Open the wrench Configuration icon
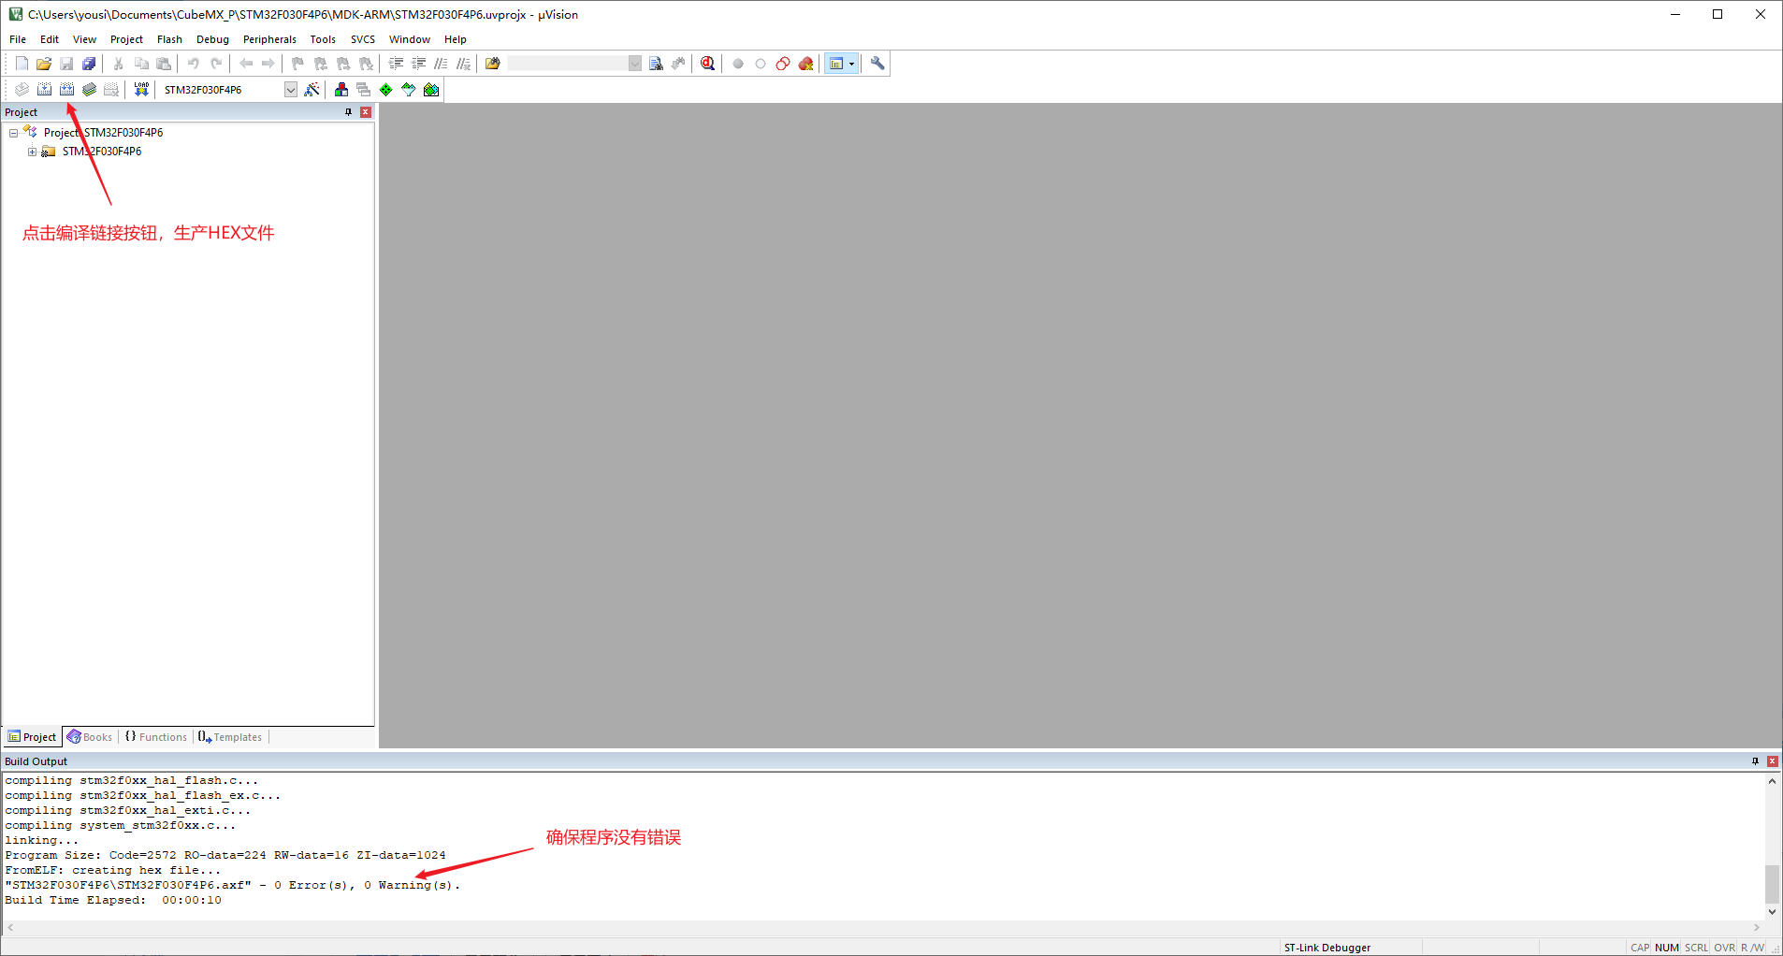Viewport: 1783px width, 956px height. coord(877,64)
